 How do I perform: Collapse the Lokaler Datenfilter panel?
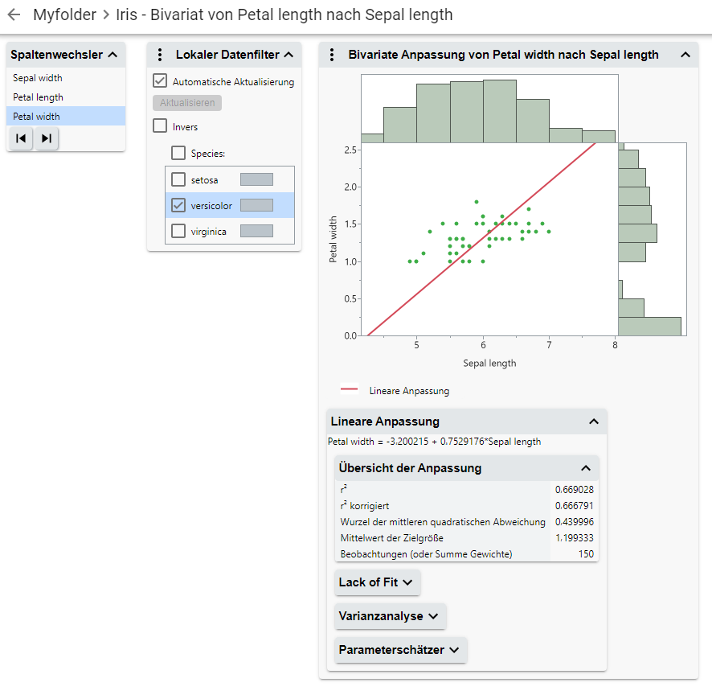(x=288, y=56)
